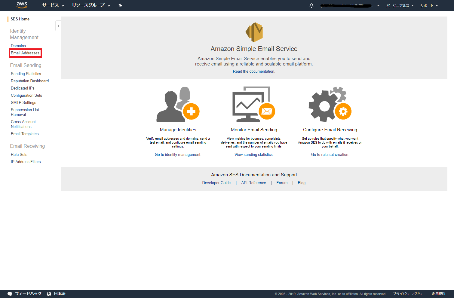Click the Manage Identities people icon
Viewport: 454px width, 298px height.
coord(178,104)
